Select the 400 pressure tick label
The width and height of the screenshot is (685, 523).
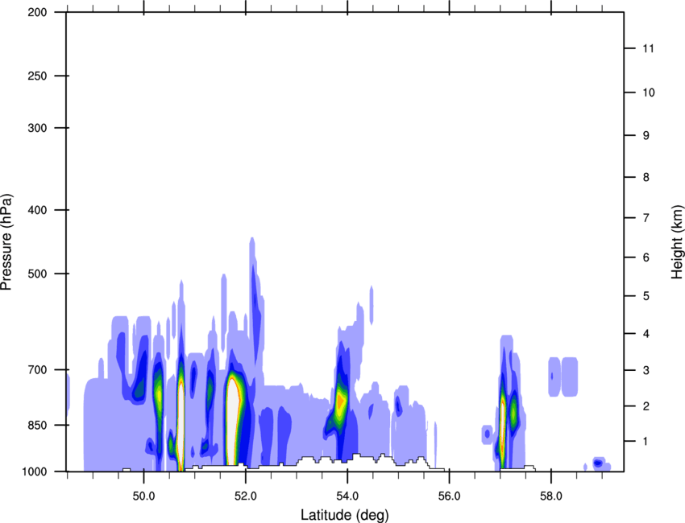37,210
